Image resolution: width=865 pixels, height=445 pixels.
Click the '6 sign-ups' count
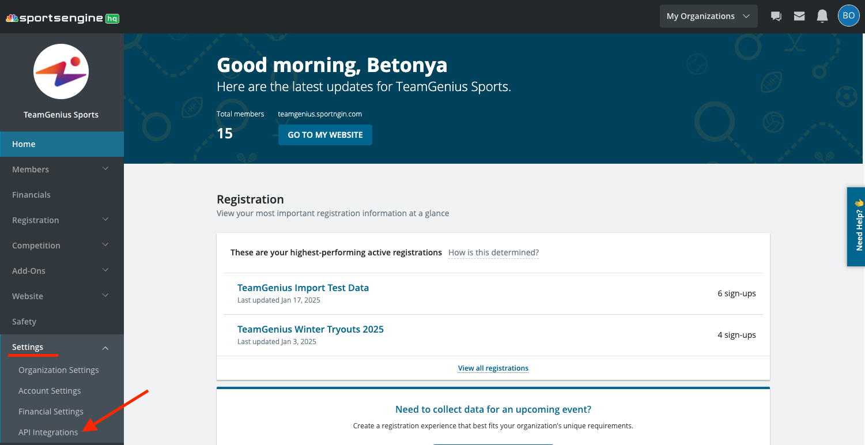(x=736, y=293)
